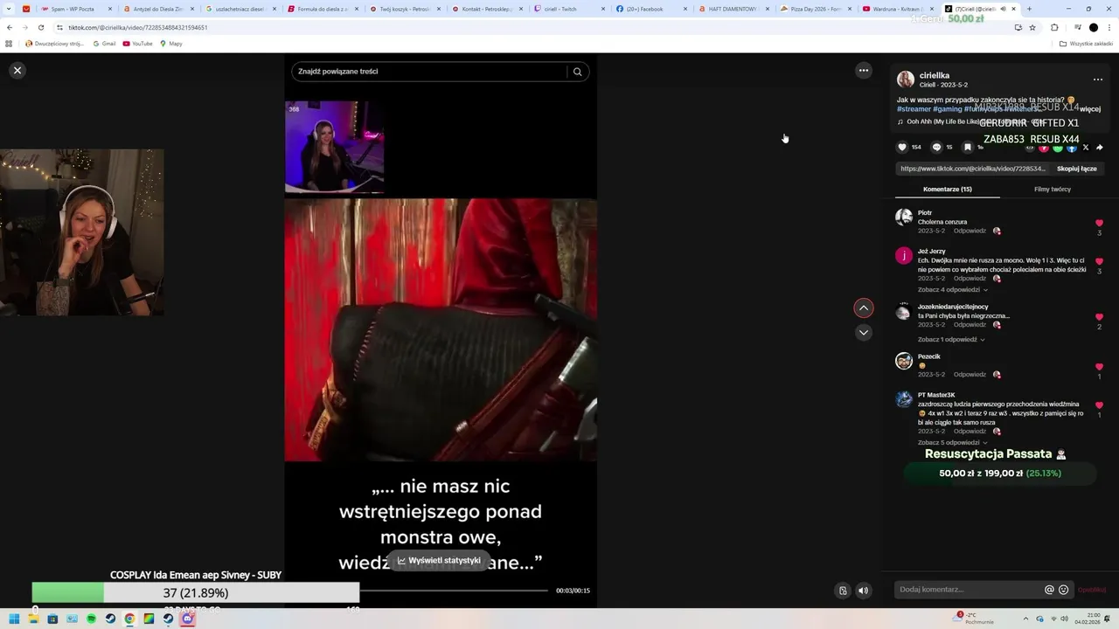Switch to 'Spam - WP Poczta' tab

coord(75,9)
